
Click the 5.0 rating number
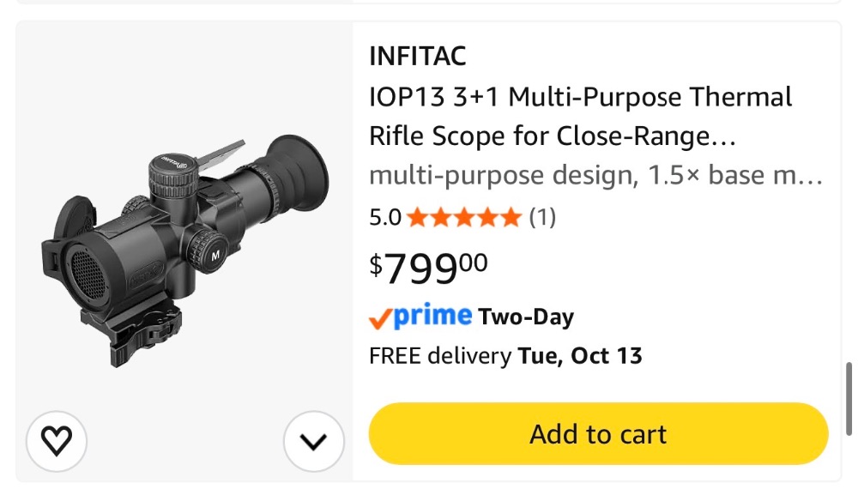385,217
